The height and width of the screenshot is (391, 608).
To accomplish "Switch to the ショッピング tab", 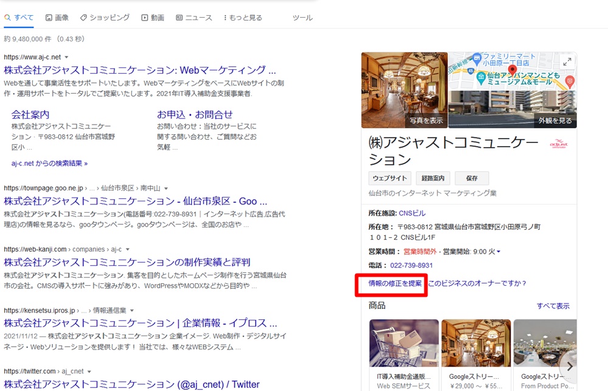I will tap(105, 18).
